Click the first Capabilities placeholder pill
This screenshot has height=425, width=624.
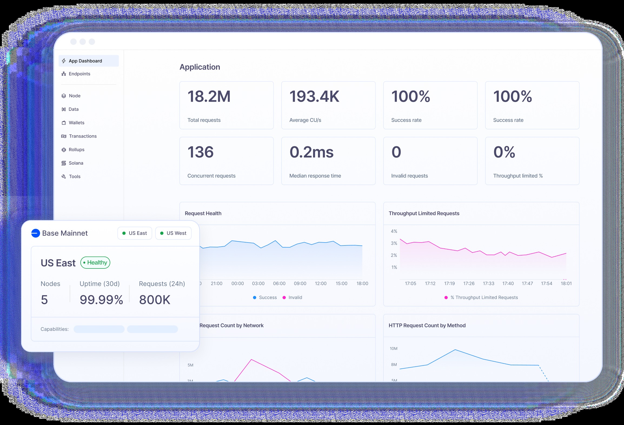click(x=99, y=329)
